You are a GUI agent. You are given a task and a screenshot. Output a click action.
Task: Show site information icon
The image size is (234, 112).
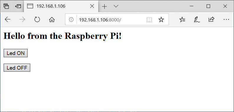[x=71, y=19]
